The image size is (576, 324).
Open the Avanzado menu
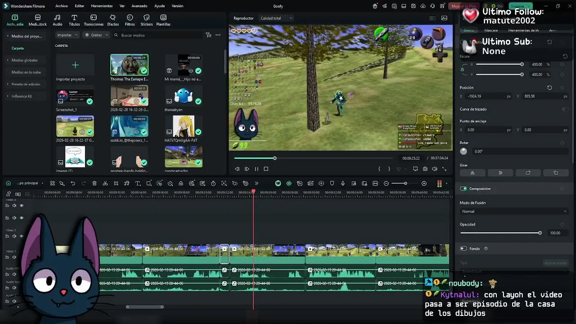[x=139, y=6]
